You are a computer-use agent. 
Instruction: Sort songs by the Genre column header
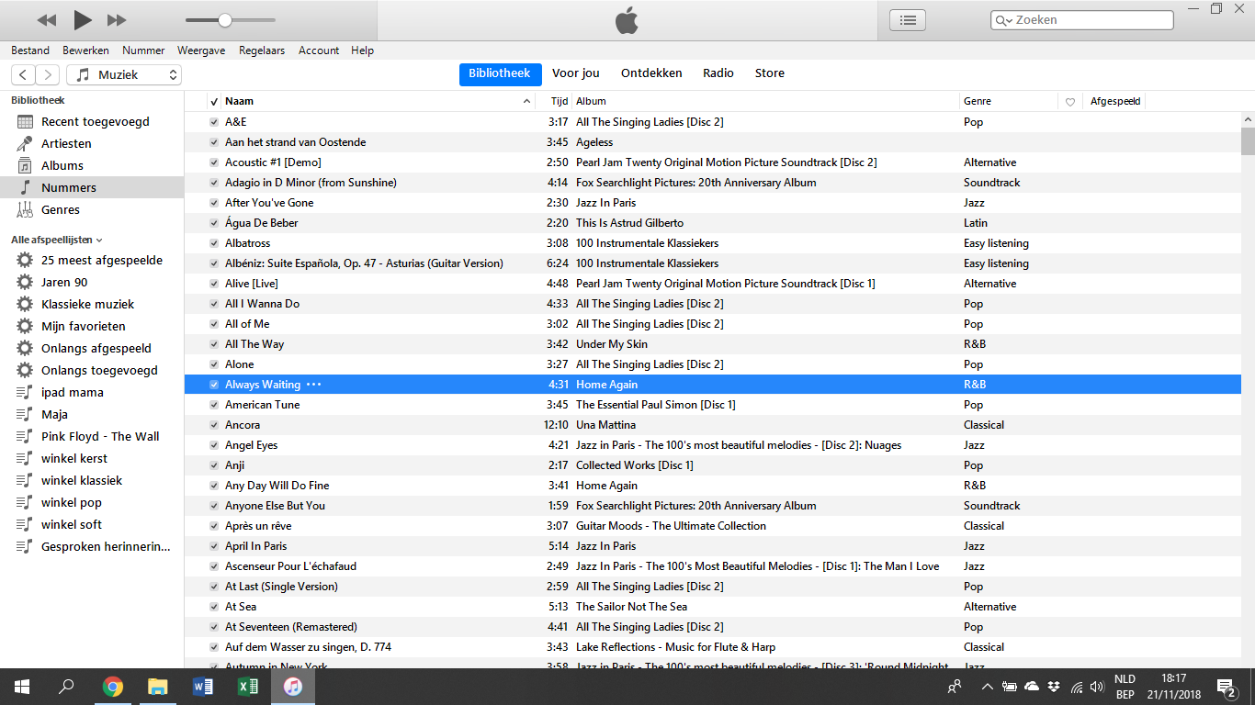coord(977,101)
